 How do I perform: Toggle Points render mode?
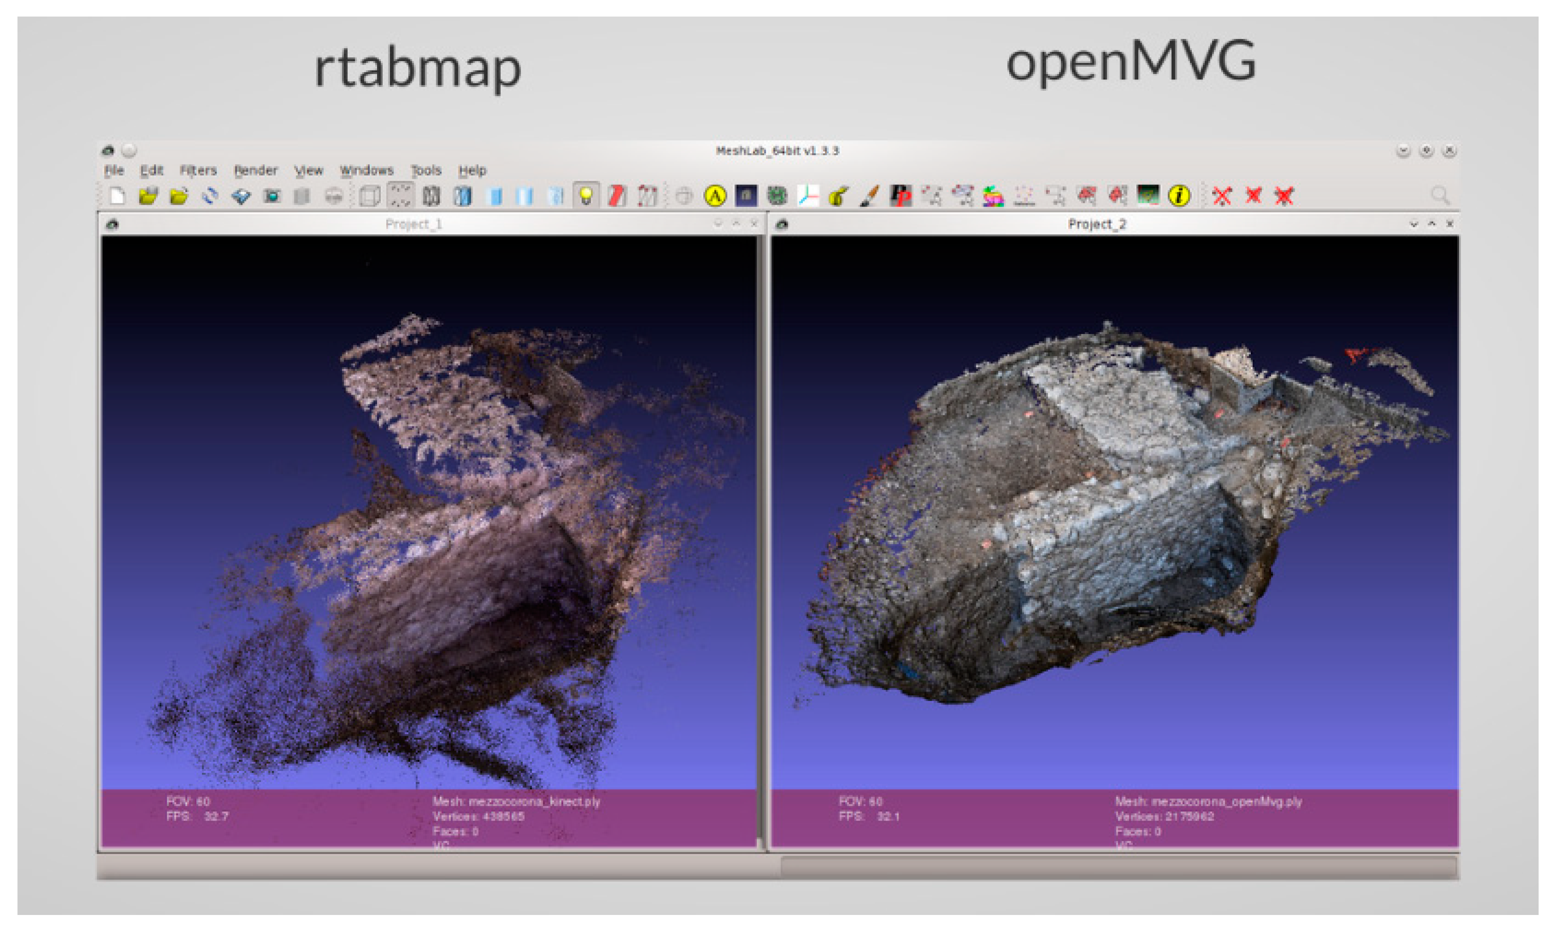pos(401,196)
